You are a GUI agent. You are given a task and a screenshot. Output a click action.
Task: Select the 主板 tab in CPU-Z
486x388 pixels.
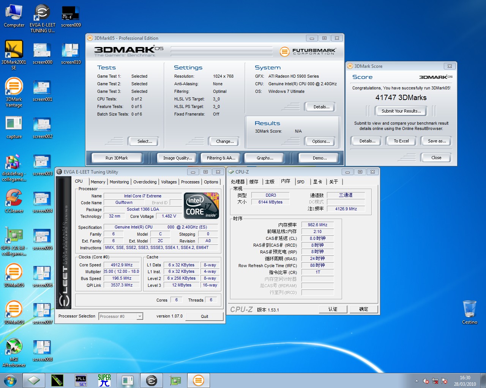270,182
